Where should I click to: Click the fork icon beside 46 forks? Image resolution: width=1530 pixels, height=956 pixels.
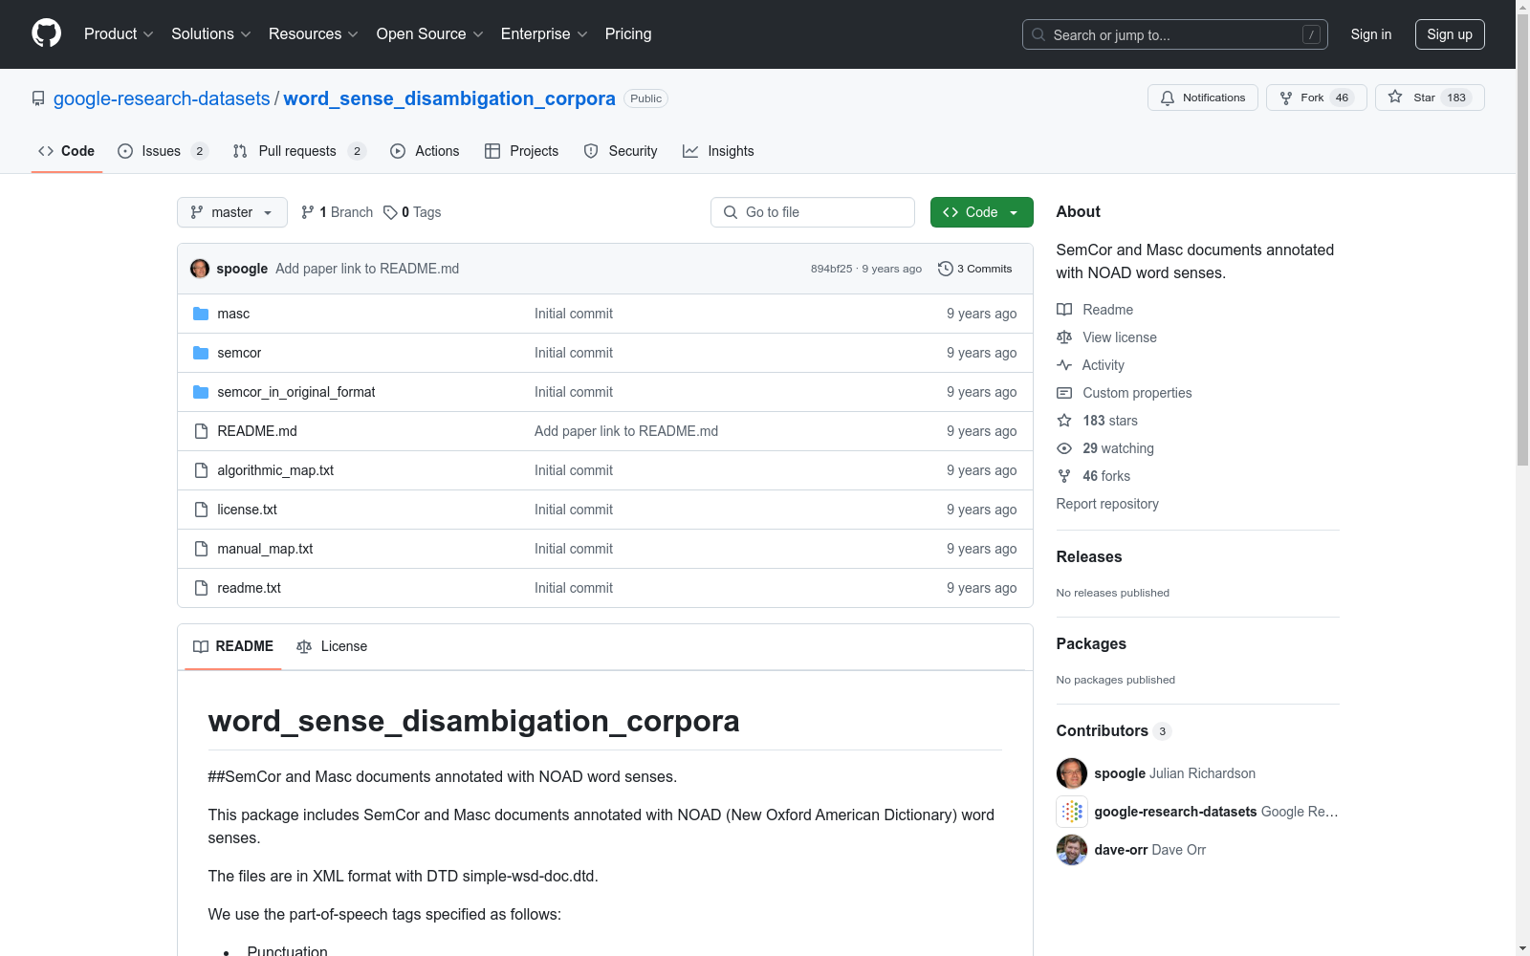tap(1064, 476)
